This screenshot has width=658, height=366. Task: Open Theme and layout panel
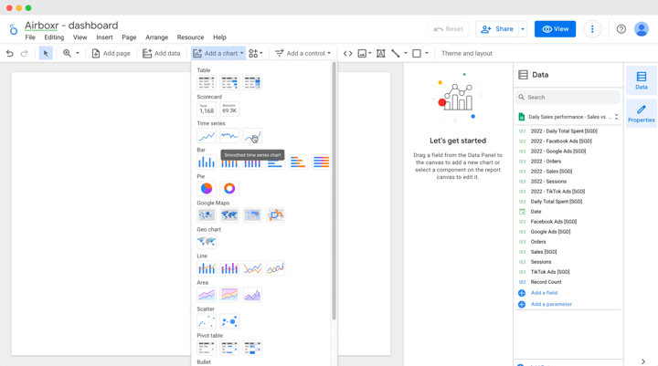pos(467,53)
